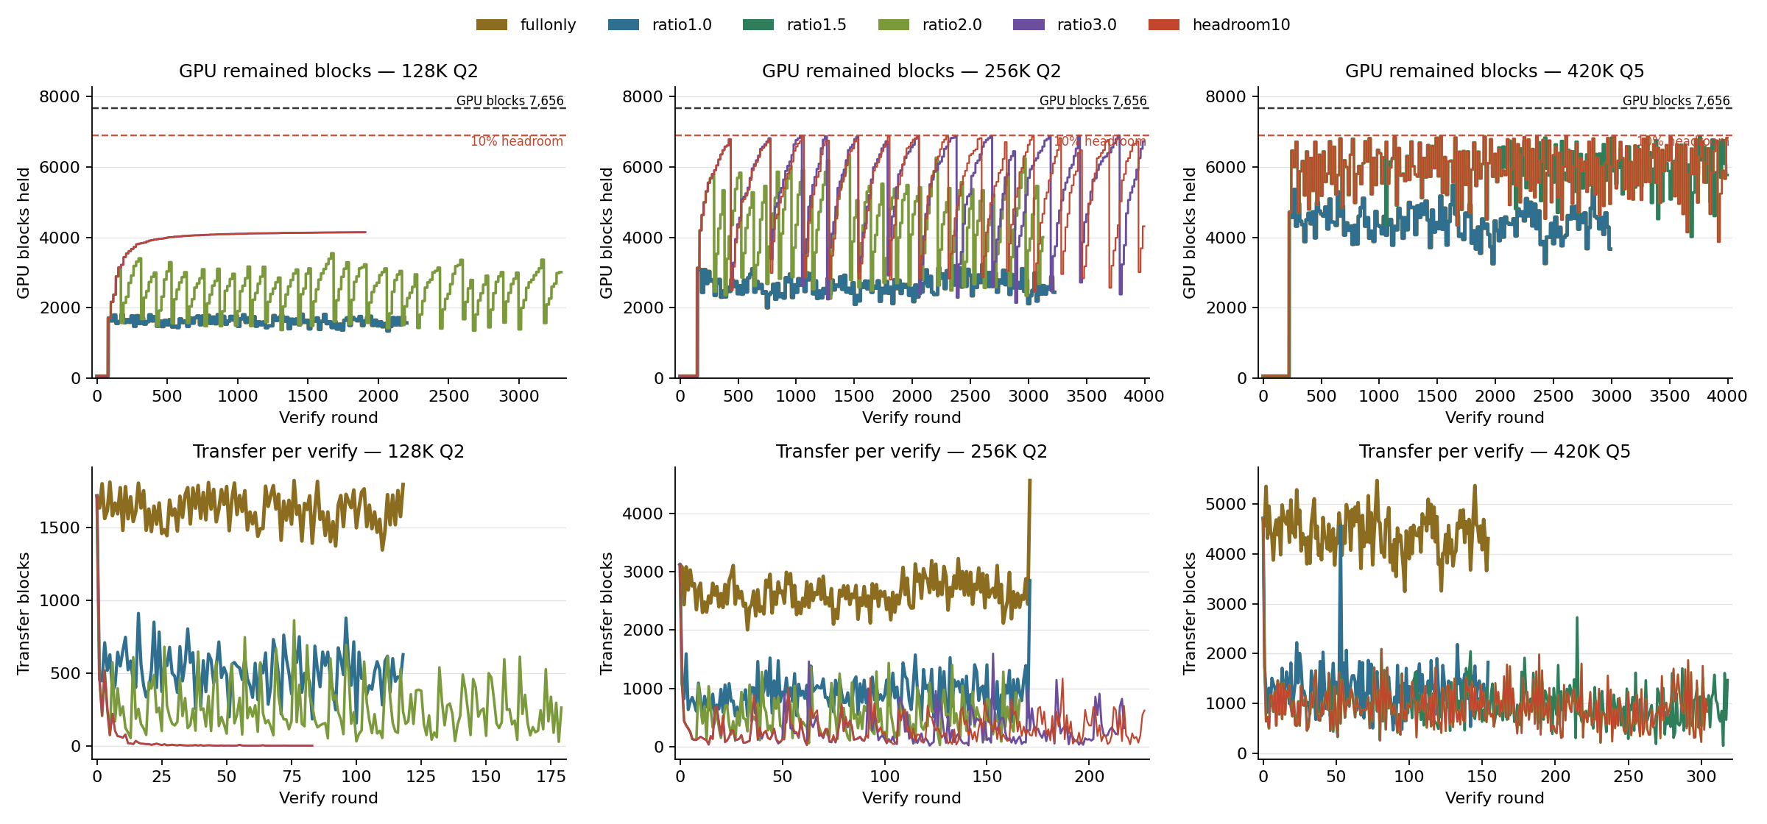Click y-axis tick '6000' in 256K GPU chart
This screenshot has height=824, width=1767.
point(643,168)
